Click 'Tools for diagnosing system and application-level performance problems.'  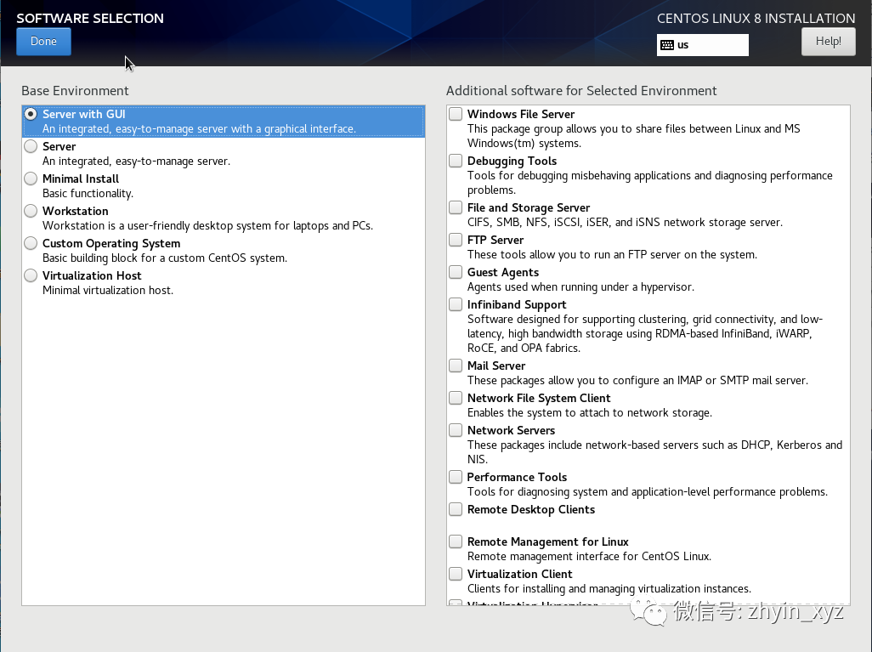point(648,492)
